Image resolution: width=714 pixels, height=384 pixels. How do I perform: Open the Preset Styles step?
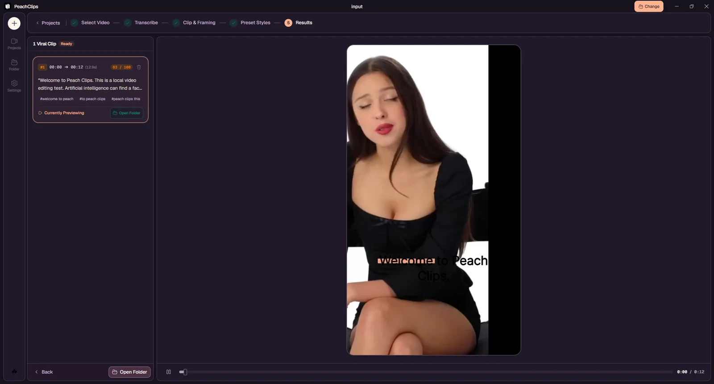click(x=250, y=23)
